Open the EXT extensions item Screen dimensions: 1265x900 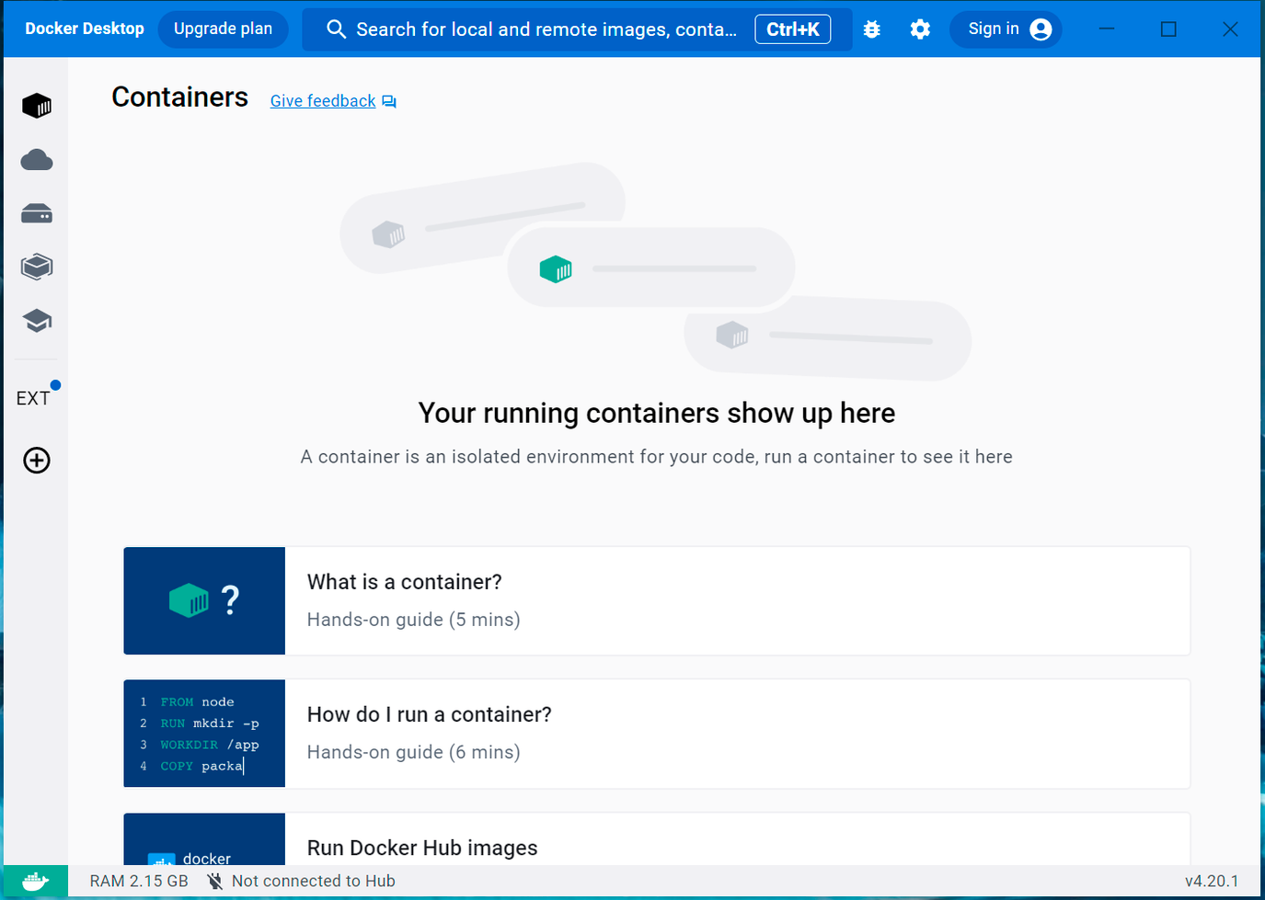click(33, 398)
